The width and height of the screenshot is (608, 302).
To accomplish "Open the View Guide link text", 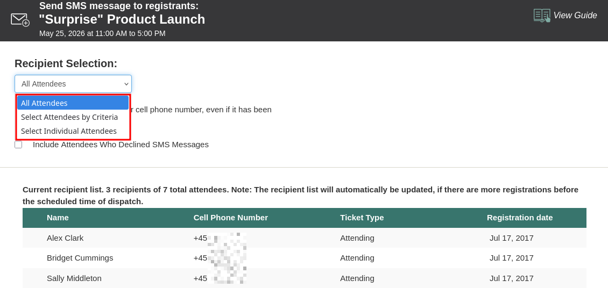I will [575, 16].
